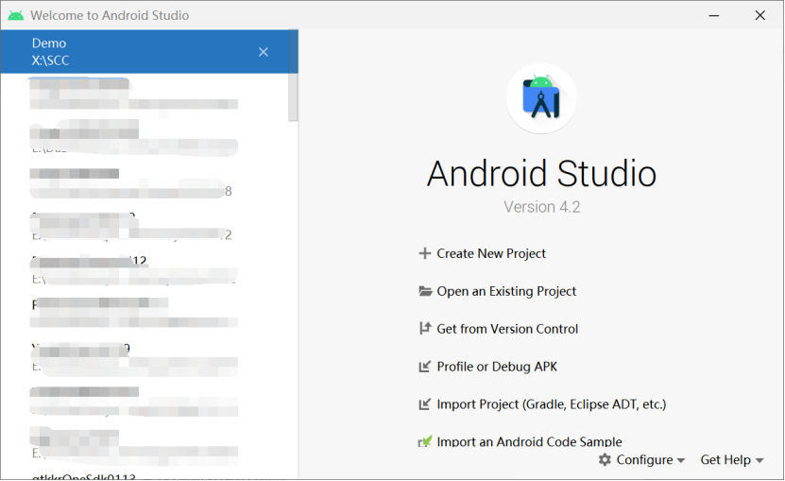
Task: Click the Configure gear icon
Action: click(x=605, y=459)
